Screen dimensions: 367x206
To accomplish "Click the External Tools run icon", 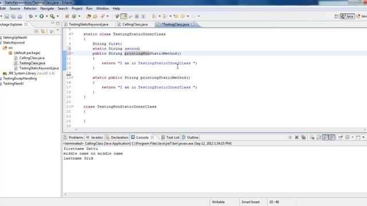I will point(52,16).
